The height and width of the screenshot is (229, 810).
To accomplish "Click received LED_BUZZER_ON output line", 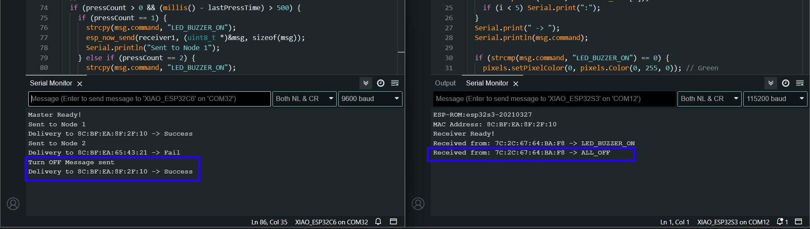I will coord(534,144).
